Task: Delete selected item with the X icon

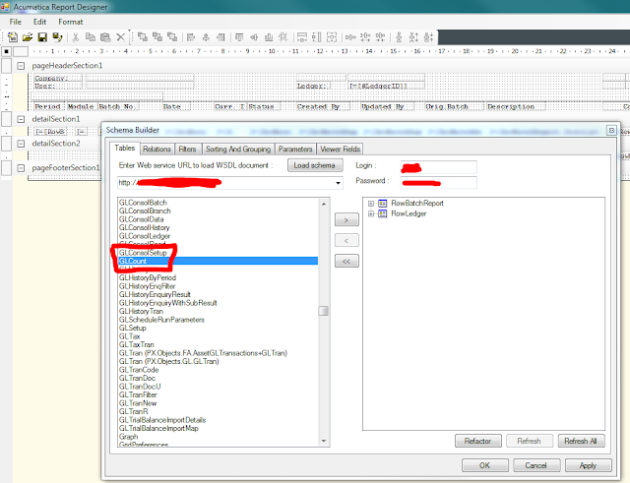Action: point(120,37)
